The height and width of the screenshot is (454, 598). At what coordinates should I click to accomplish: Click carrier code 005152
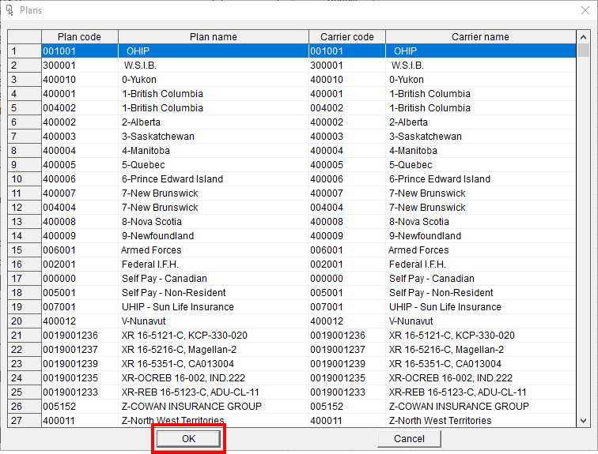pos(347,407)
